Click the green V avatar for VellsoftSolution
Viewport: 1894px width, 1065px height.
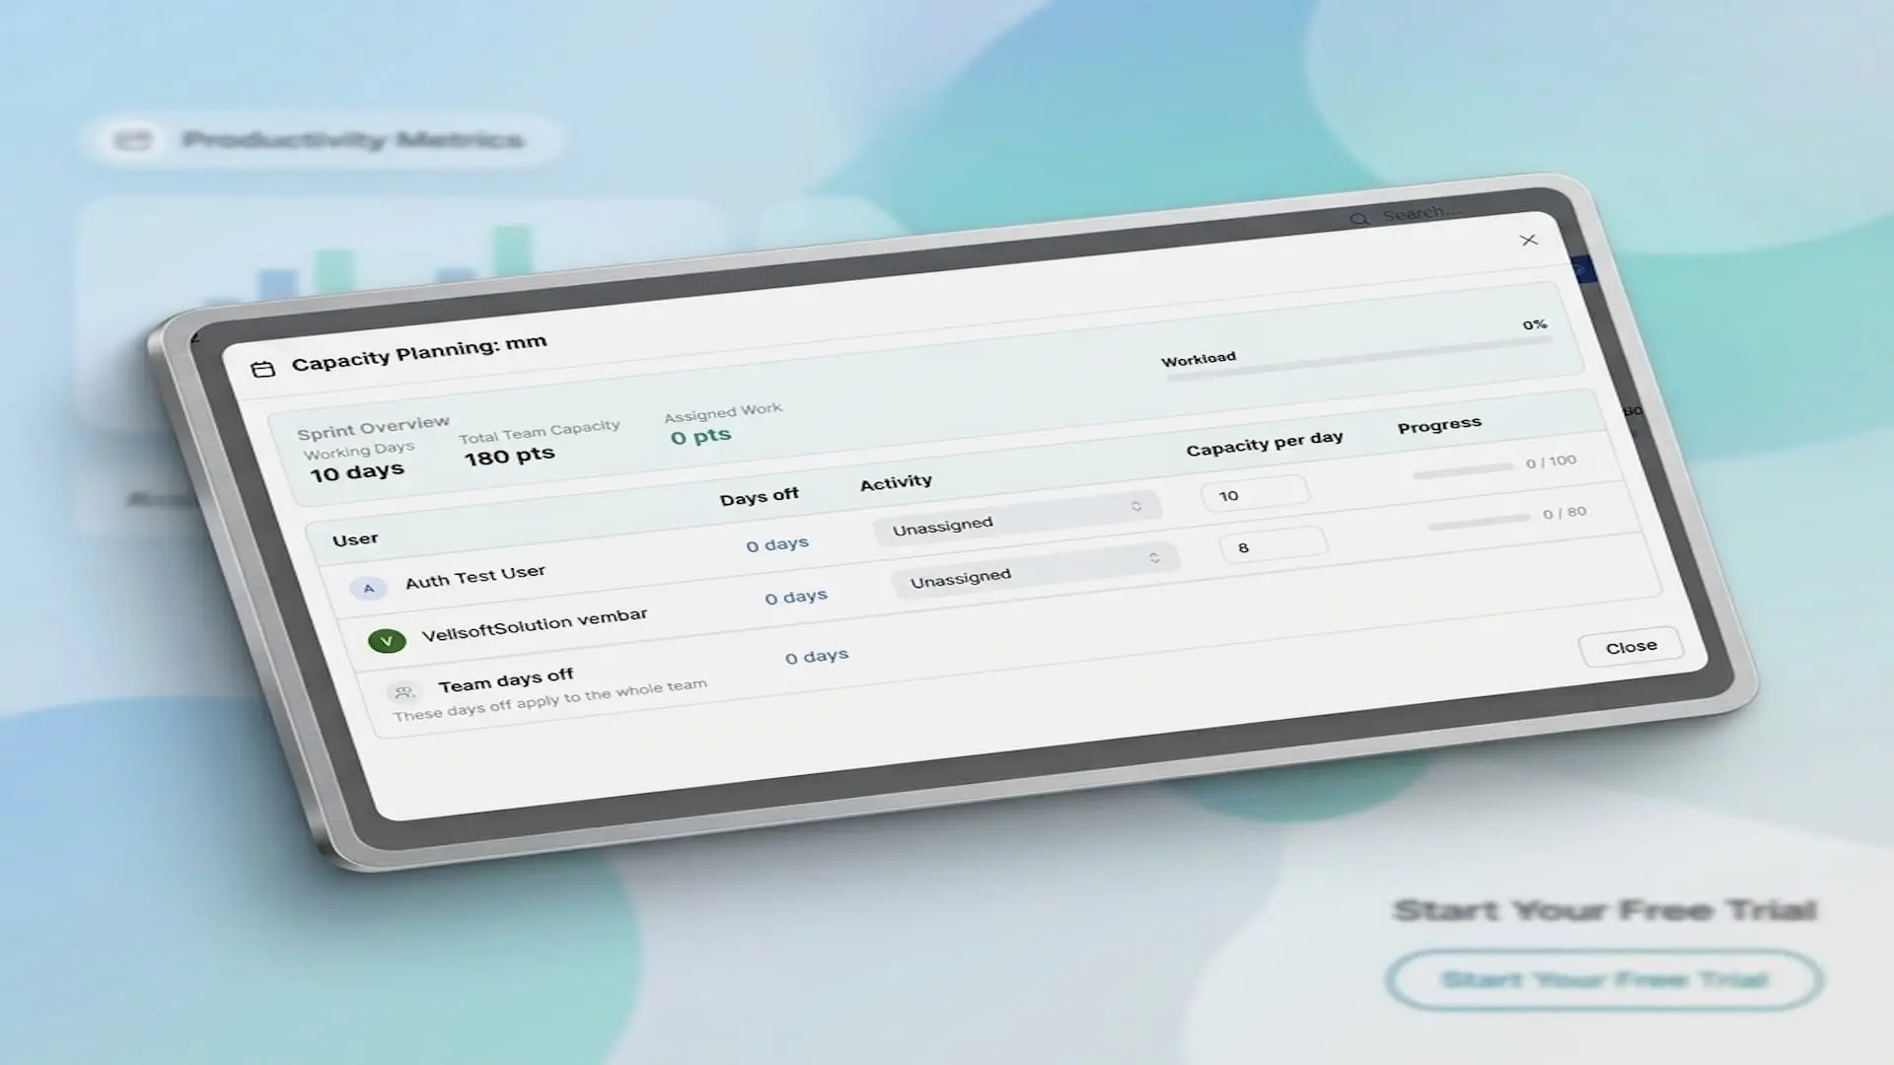[x=387, y=641]
